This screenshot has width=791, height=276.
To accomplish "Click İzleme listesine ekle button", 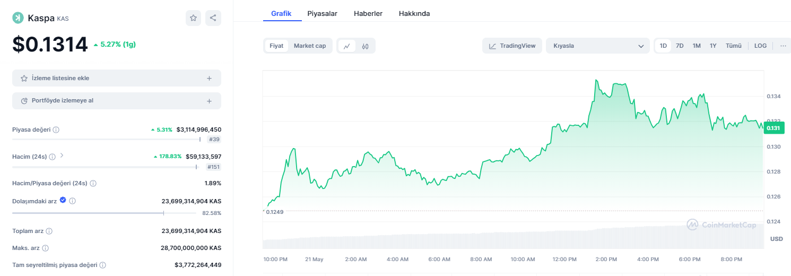I will (x=116, y=78).
